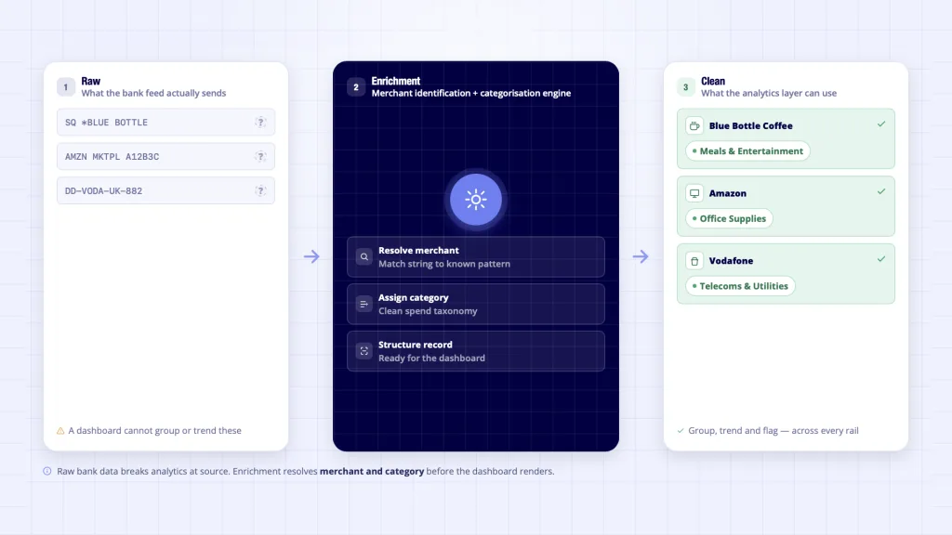Click 'Ready for the dashboard' text
952x535 pixels.
(x=431, y=359)
